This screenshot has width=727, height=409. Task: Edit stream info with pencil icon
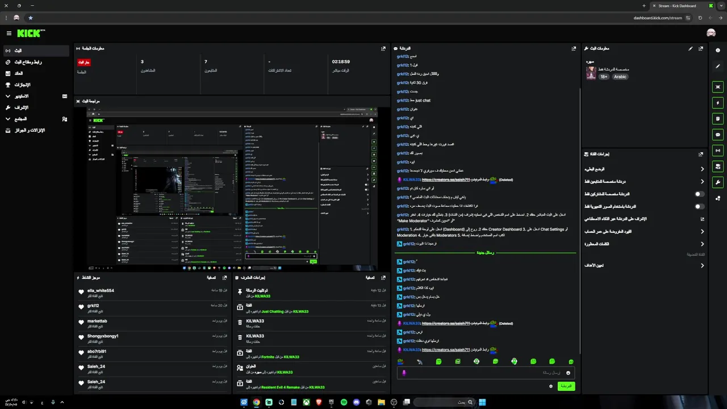click(x=691, y=49)
